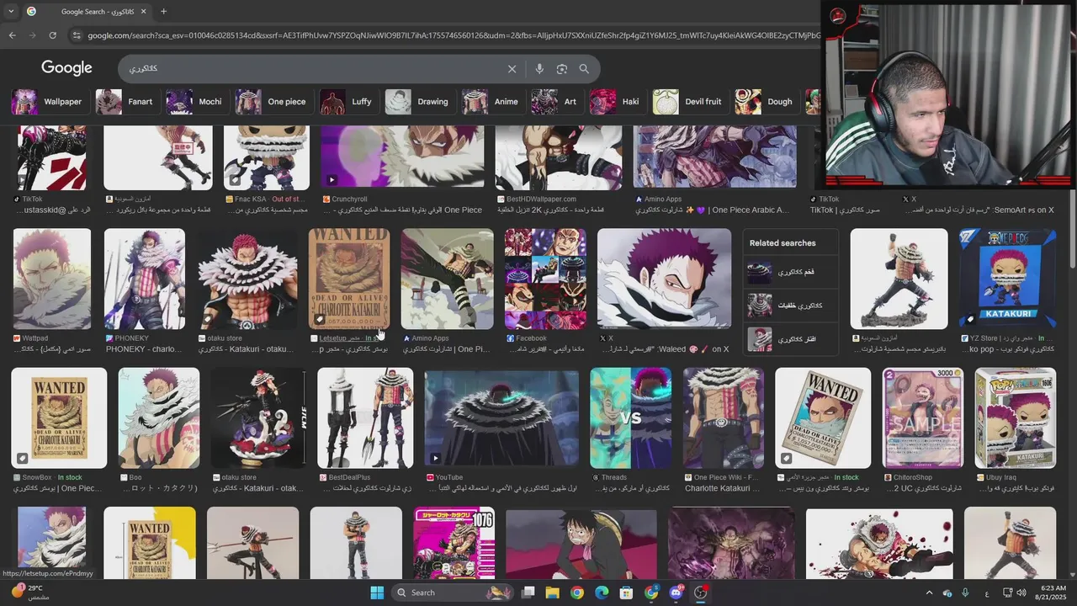
Task: Select related search 'كاتاكوري خلفيات'
Action: click(x=791, y=306)
